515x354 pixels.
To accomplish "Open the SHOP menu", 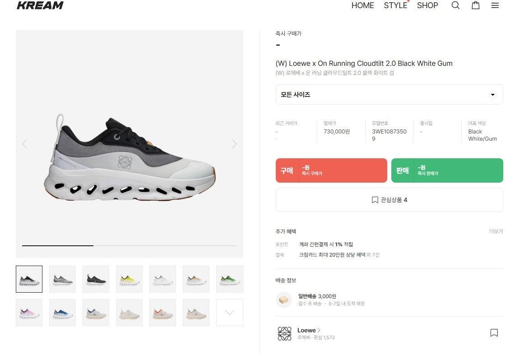I will pos(427,5).
